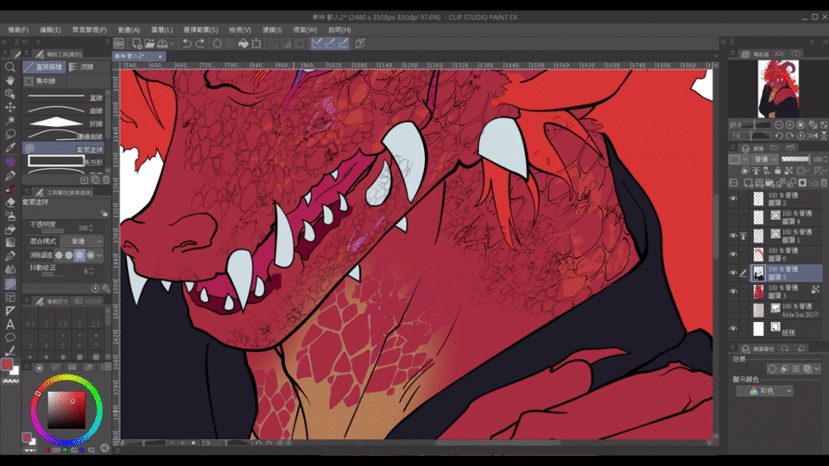Screen dimensions: 829x466
Task: Select the Pen nib tool
Action: tap(10, 175)
